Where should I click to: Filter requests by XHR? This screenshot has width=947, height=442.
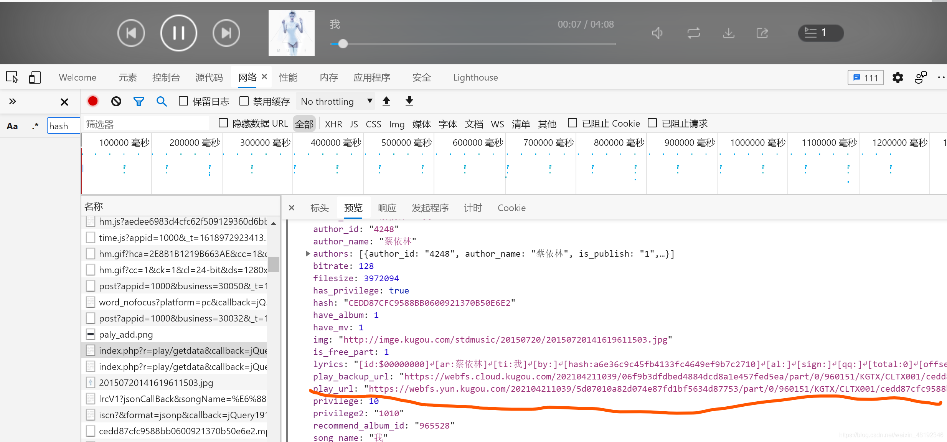point(333,124)
